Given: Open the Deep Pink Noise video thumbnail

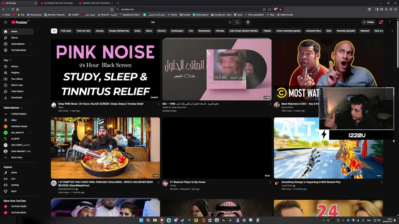Looking at the screenshot, I should click(x=105, y=69).
